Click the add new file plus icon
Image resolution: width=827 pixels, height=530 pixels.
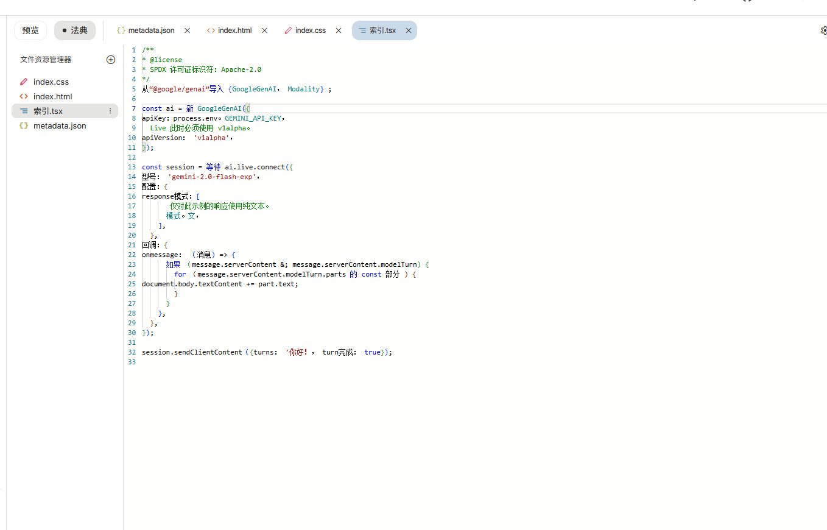point(111,60)
